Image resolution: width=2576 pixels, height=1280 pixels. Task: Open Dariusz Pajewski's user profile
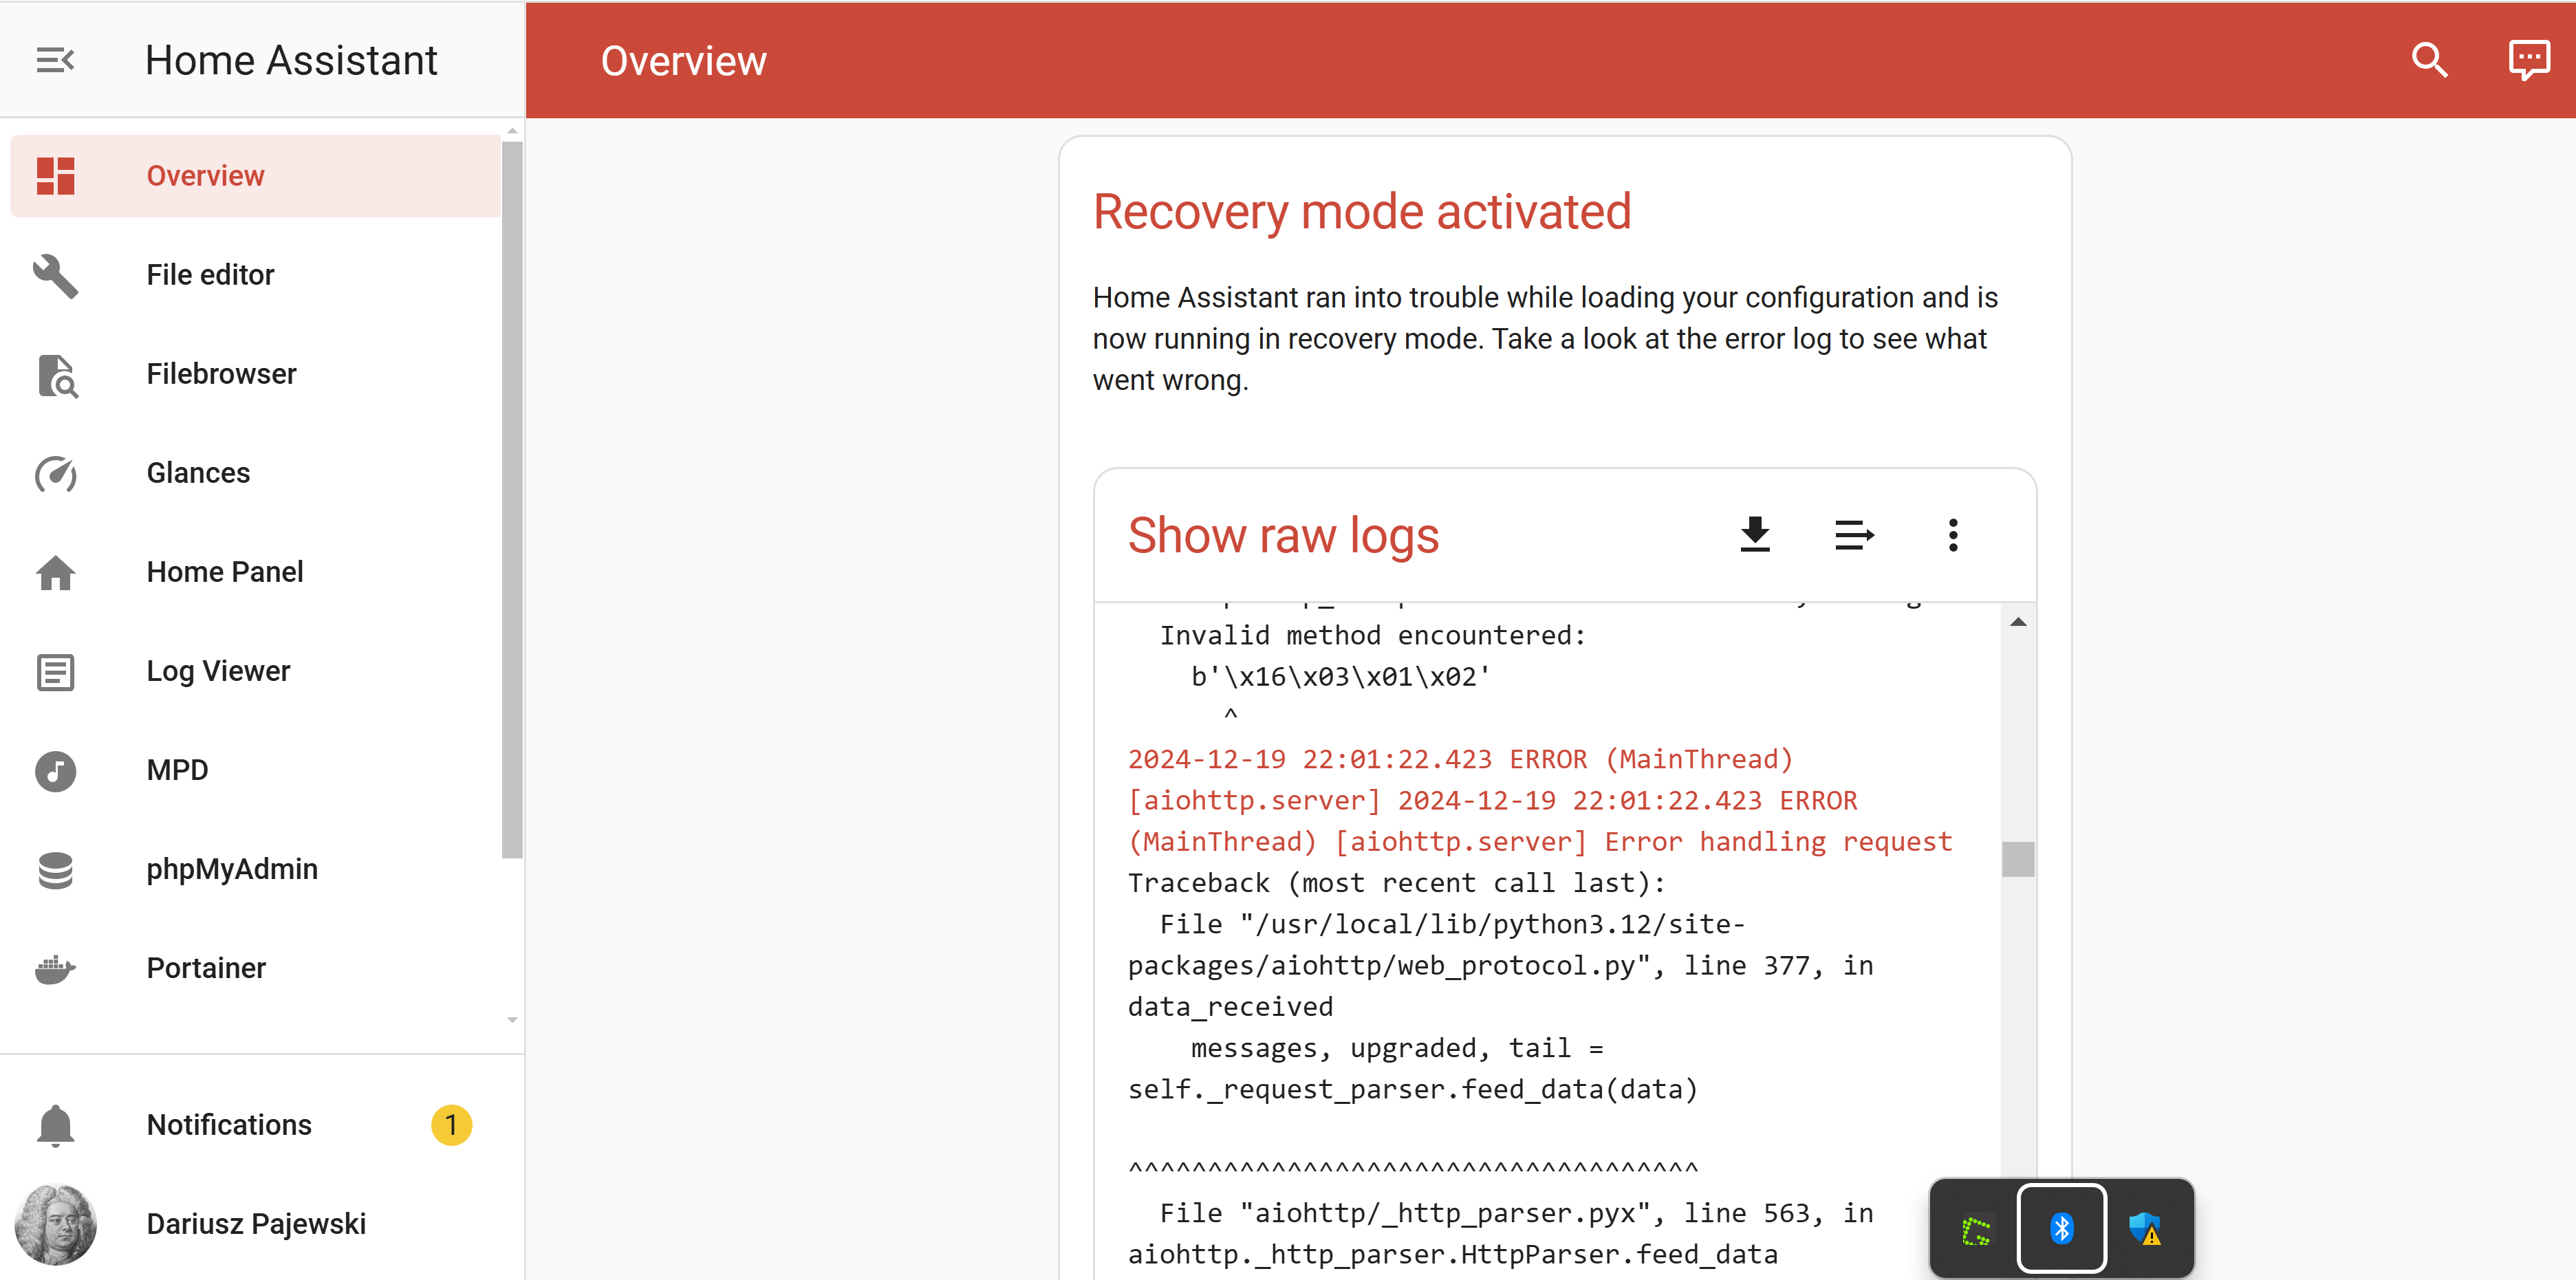(255, 1224)
